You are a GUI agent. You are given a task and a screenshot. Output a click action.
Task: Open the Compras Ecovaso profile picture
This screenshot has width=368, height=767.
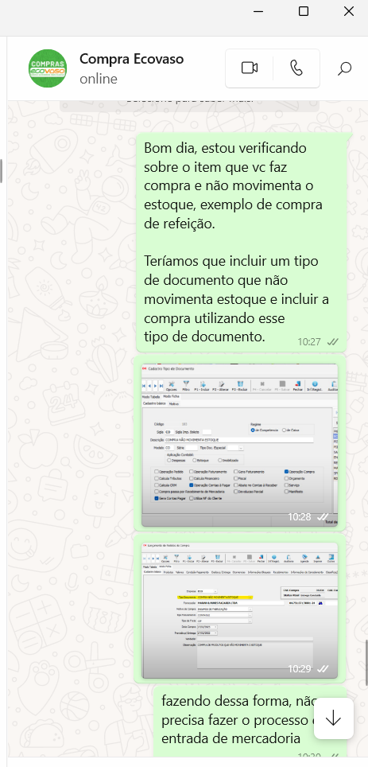click(x=48, y=68)
